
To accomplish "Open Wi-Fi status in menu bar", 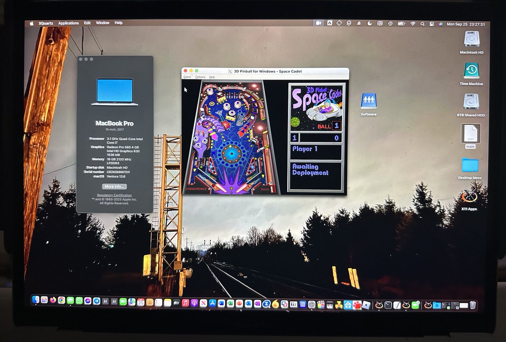I will [412, 24].
